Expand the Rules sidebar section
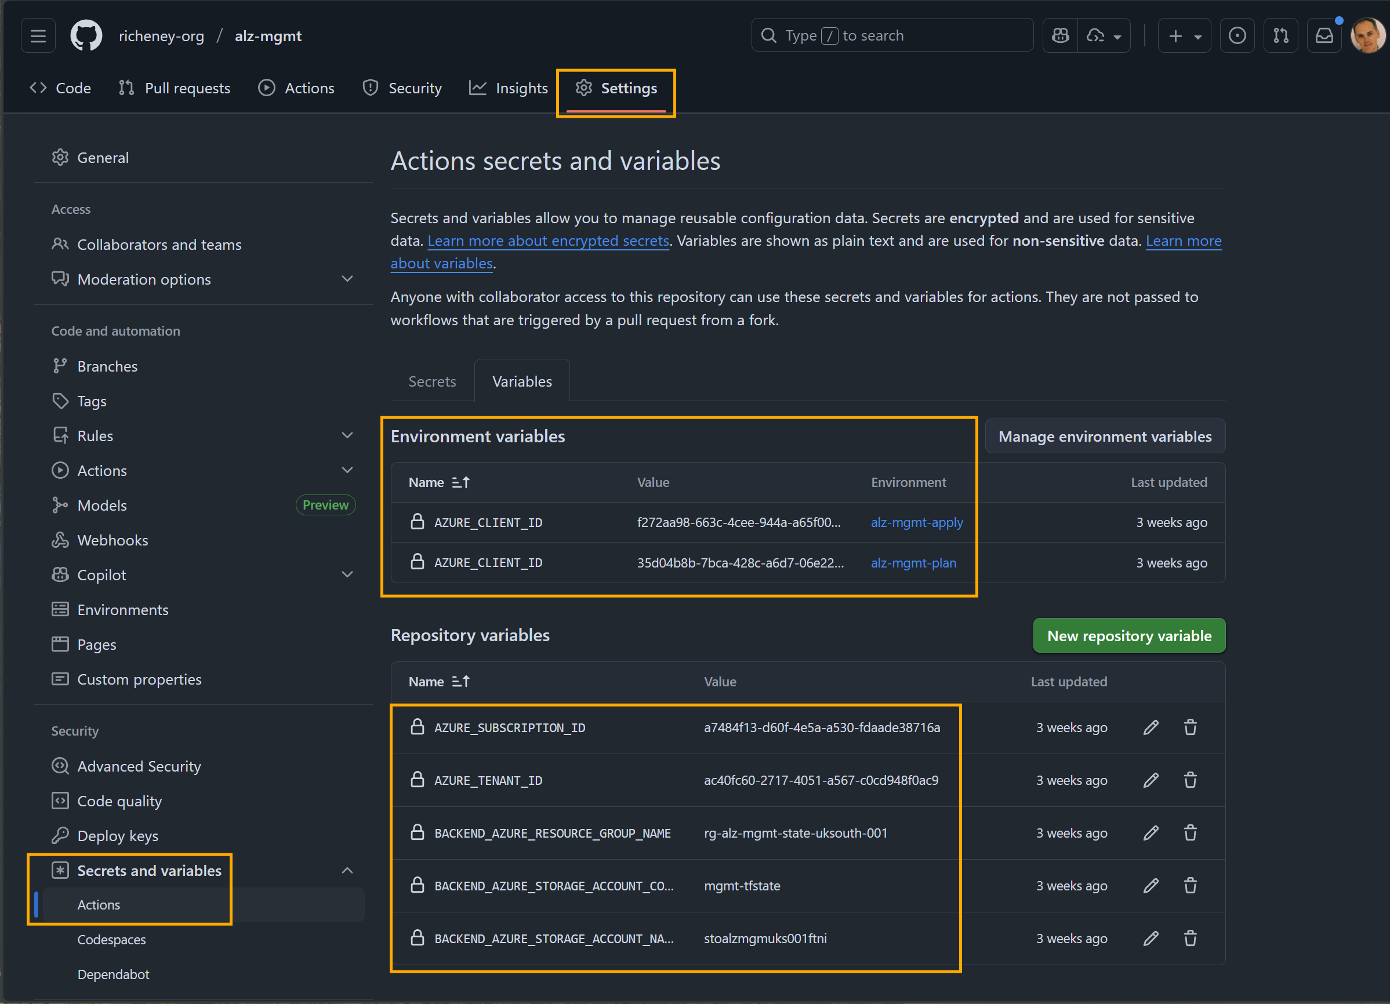 (347, 435)
